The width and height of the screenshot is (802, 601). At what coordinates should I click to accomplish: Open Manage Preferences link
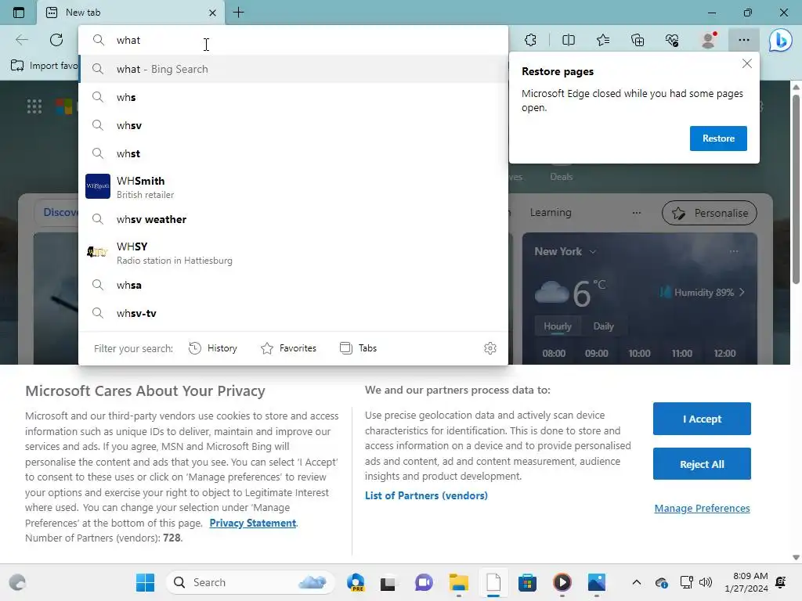[702, 508]
